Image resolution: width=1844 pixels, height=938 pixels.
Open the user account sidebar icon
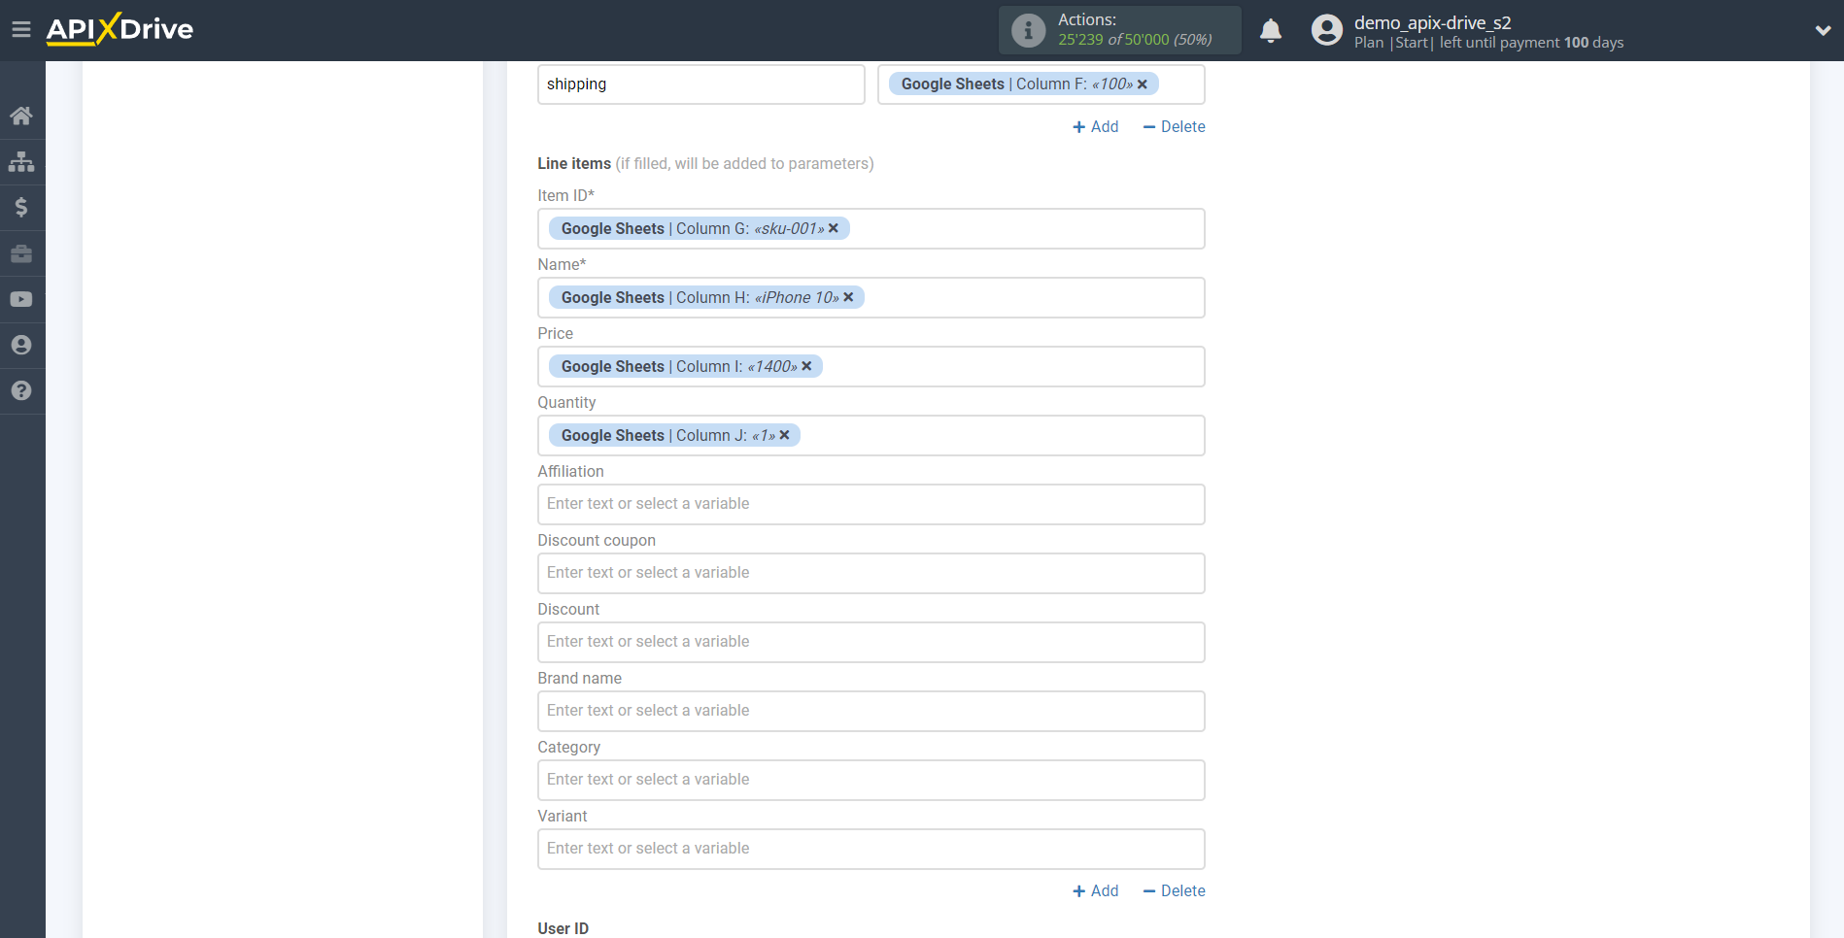[21, 345]
